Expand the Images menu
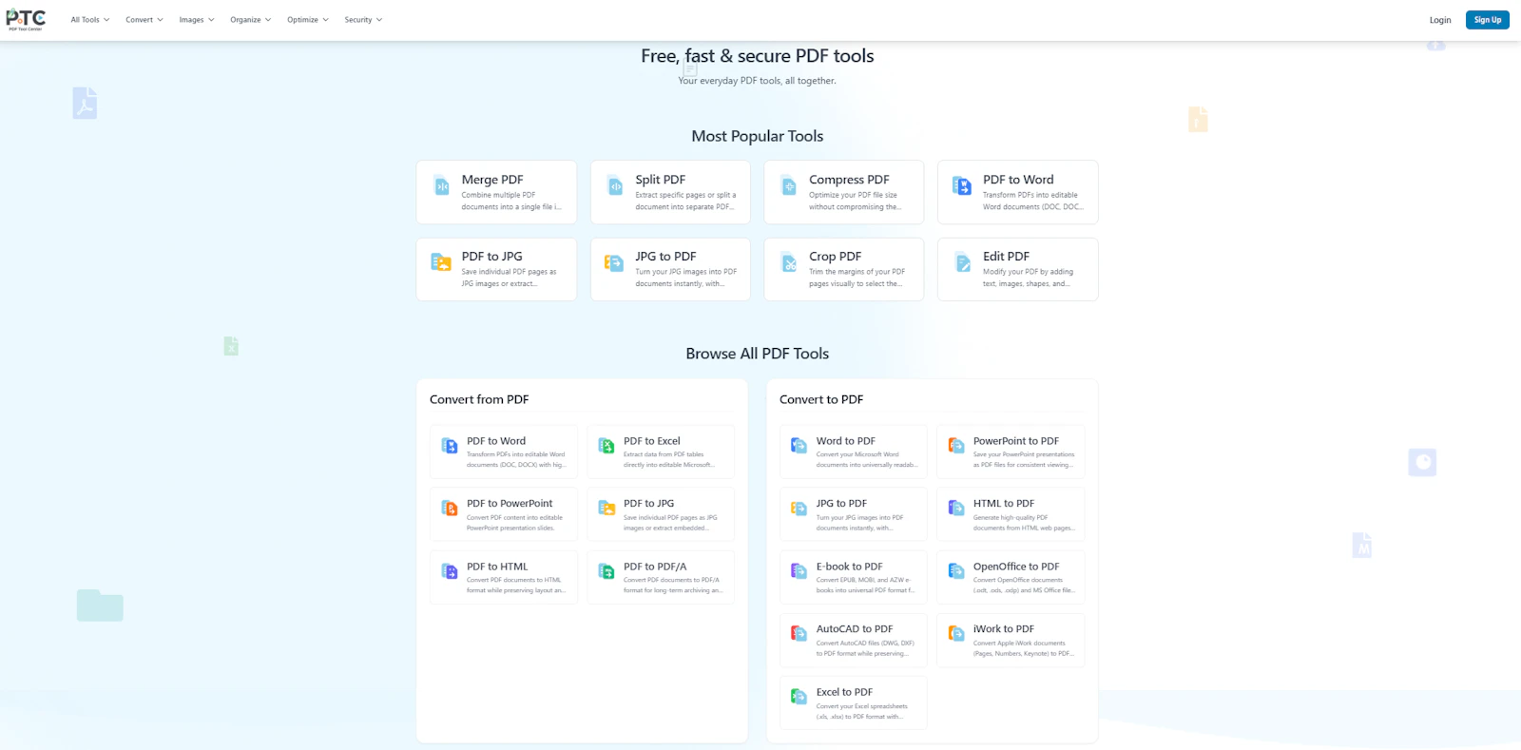 coord(197,20)
